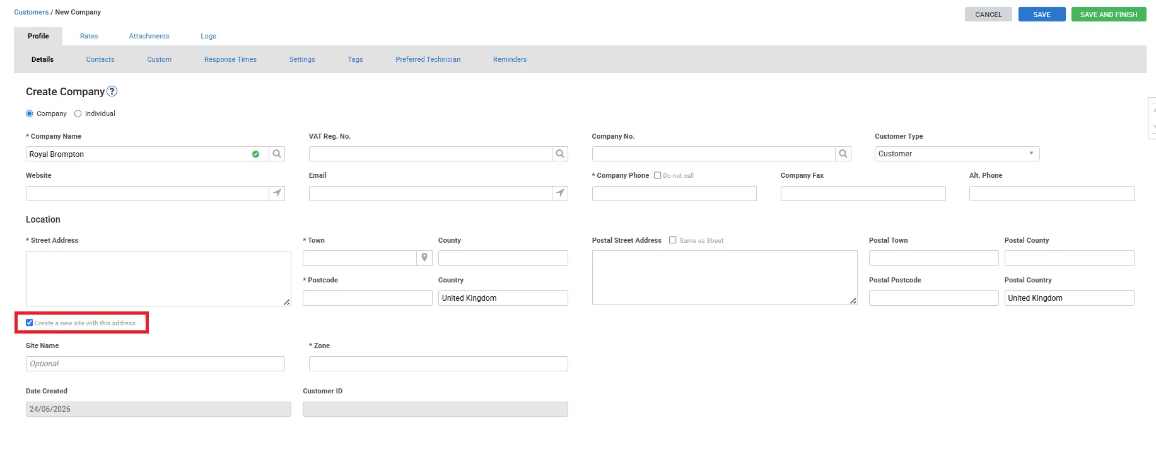Click into the Company Phone field
This screenshot has height=464, width=1156.
click(x=674, y=193)
